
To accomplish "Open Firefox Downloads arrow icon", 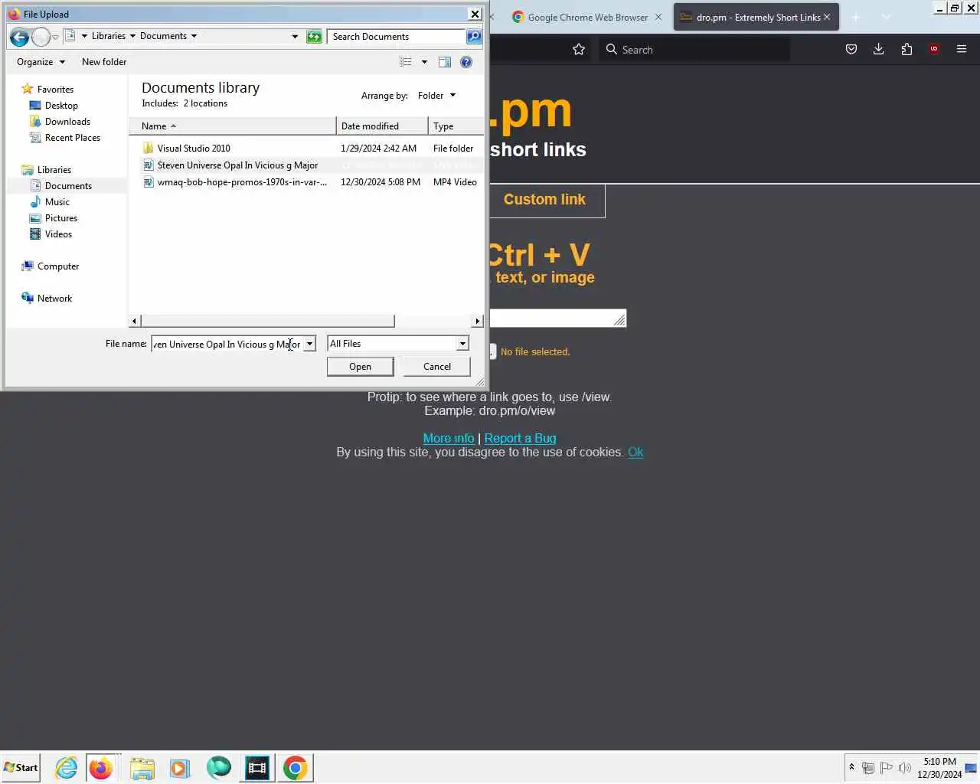I will (878, 49).
